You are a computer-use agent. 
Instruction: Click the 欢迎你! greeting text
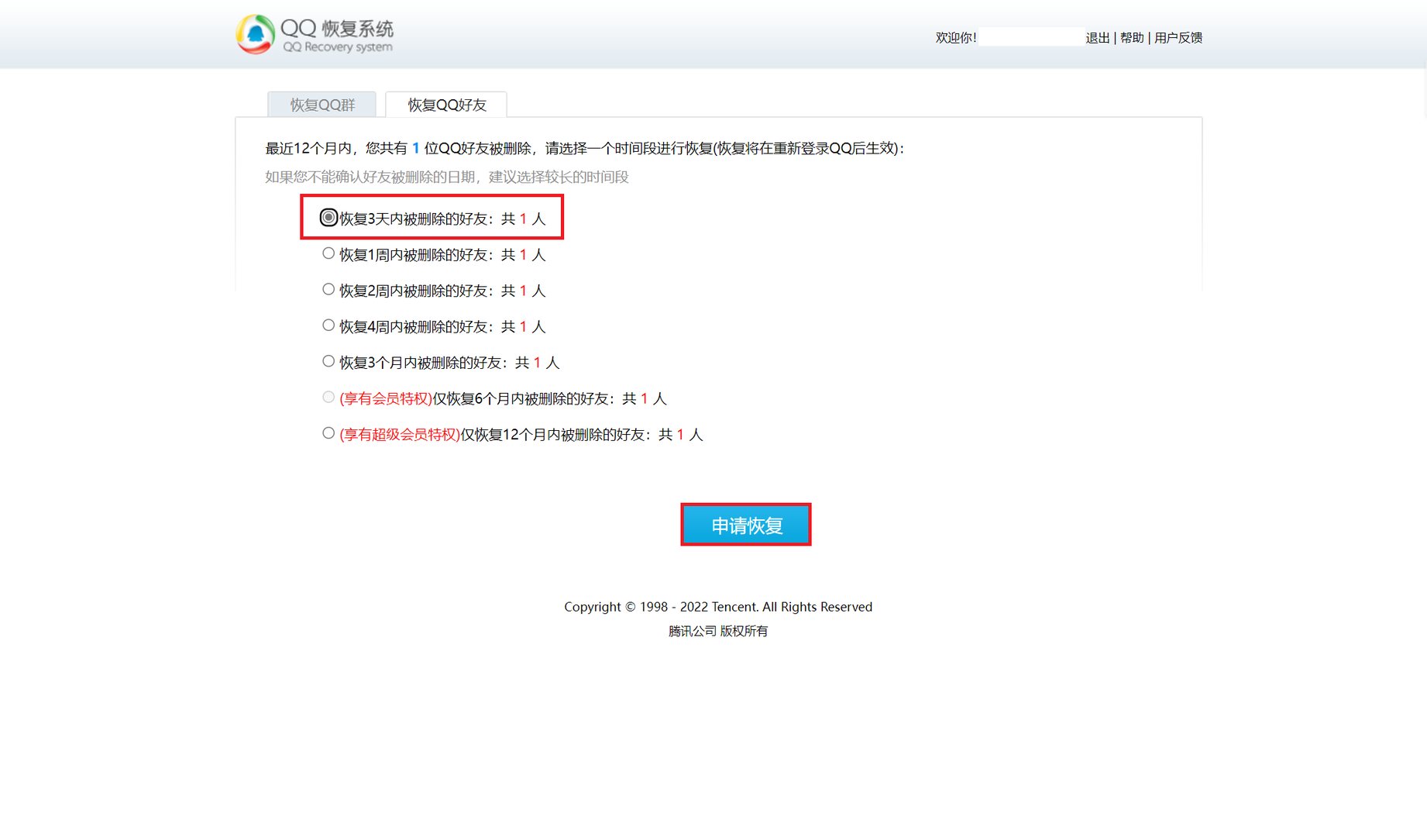click(954, 36)
